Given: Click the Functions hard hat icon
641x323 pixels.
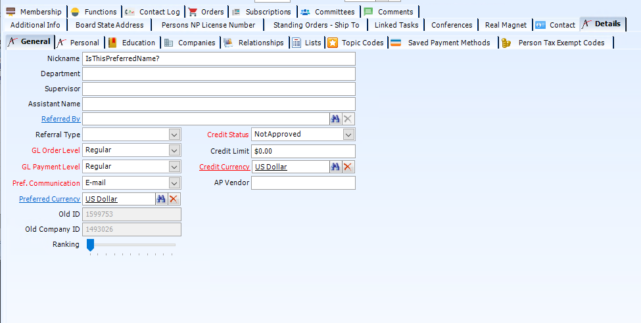Looking at the screenshot, I should (x=75, y=12).
